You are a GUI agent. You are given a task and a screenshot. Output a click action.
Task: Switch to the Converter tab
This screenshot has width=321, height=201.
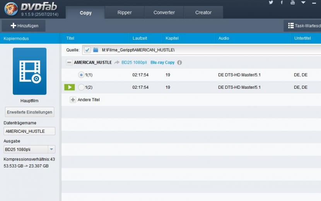point(164,12)
